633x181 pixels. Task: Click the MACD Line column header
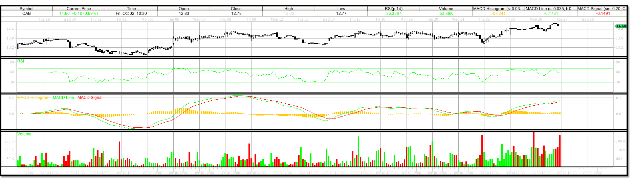551,9
